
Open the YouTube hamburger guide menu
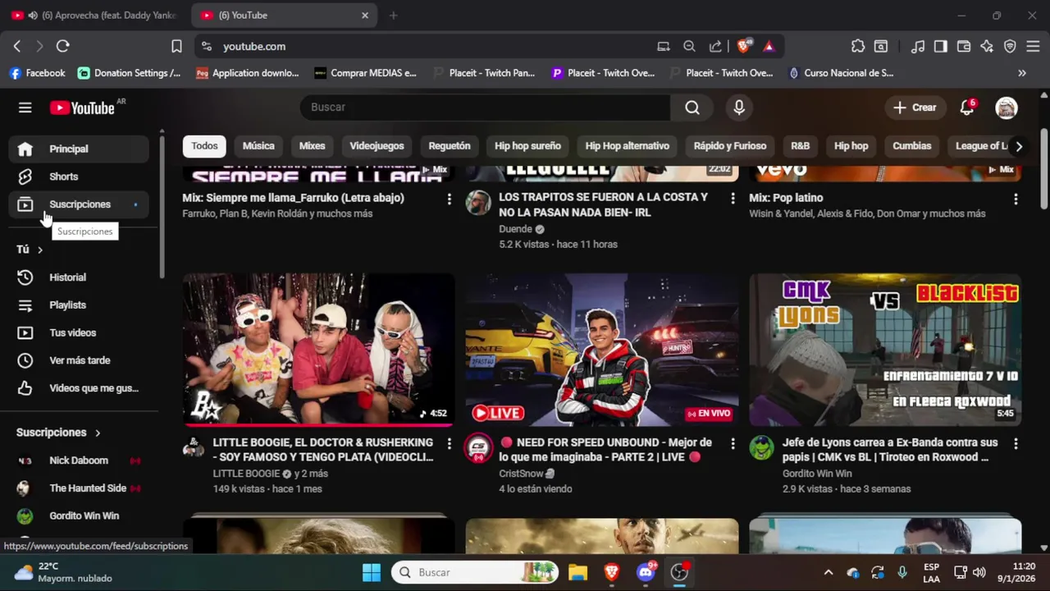coord(25,108)
